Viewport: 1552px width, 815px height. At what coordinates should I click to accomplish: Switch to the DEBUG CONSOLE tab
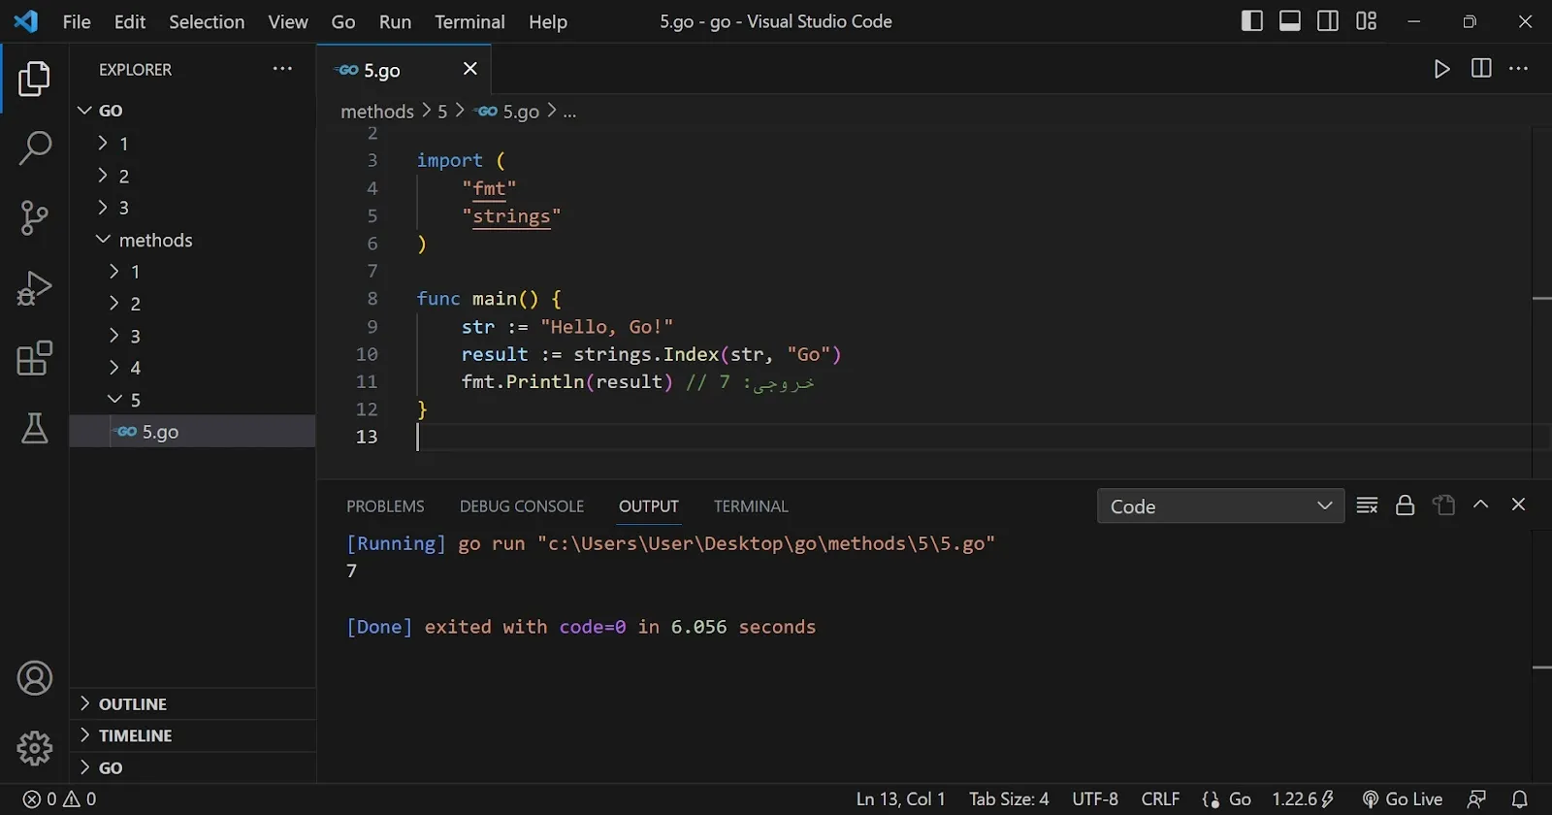[522, 506]
